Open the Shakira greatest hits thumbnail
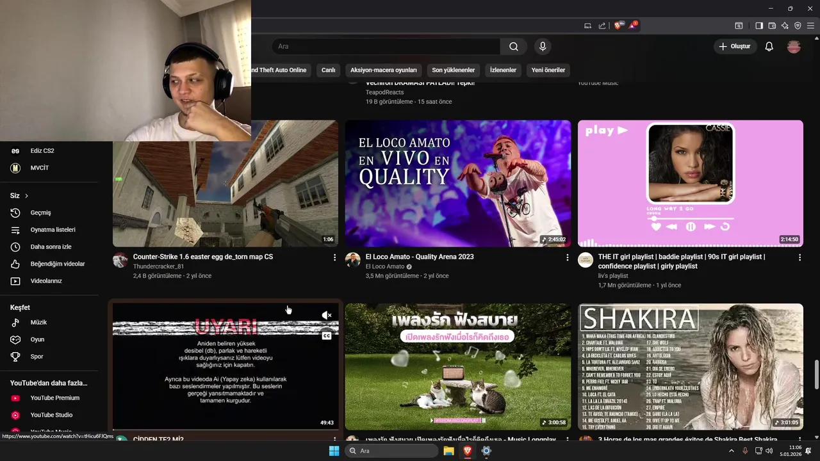The image size is (820, 461). point(691,366)
